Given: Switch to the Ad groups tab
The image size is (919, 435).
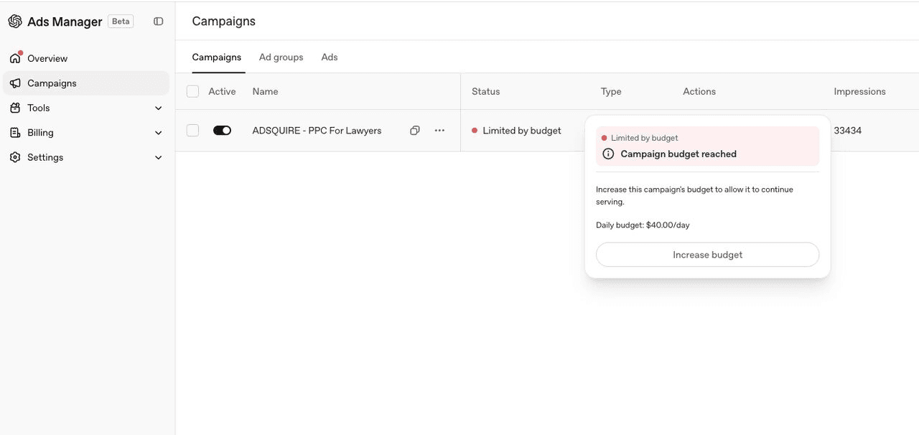Looking at the screenshot, I should pyautogui.click(x=281, y=57).
